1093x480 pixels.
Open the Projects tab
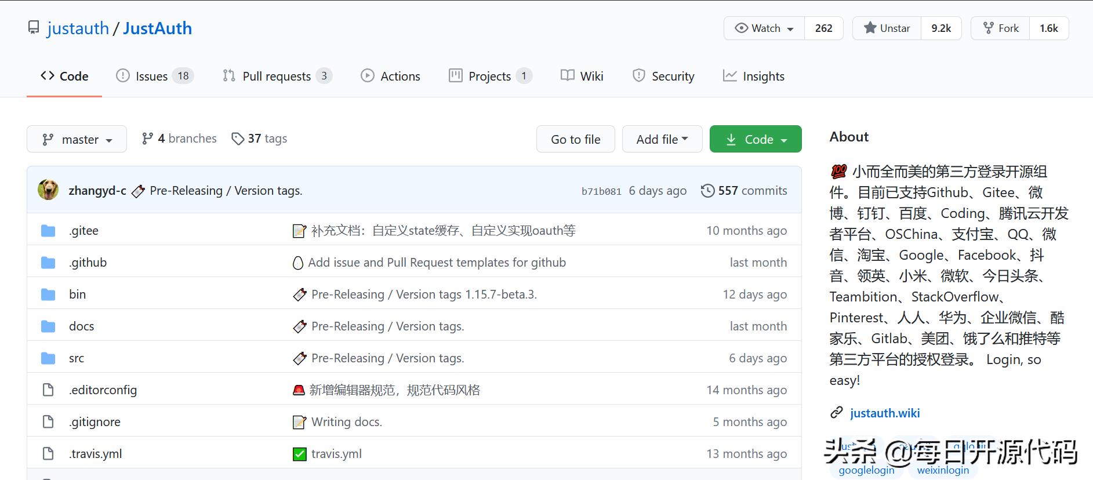coord(491,76)
